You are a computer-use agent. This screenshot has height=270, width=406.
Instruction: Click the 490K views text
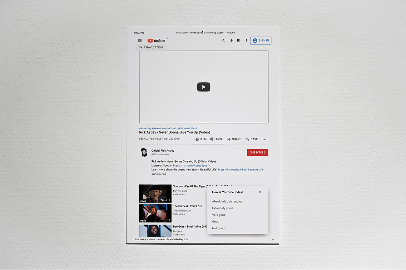coord(179,194)
